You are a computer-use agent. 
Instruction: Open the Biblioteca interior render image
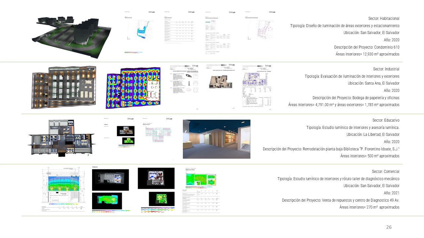216,139
